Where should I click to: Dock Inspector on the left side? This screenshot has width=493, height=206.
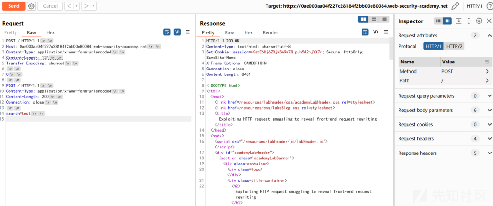pyautogui.click(x=438, y=21)
